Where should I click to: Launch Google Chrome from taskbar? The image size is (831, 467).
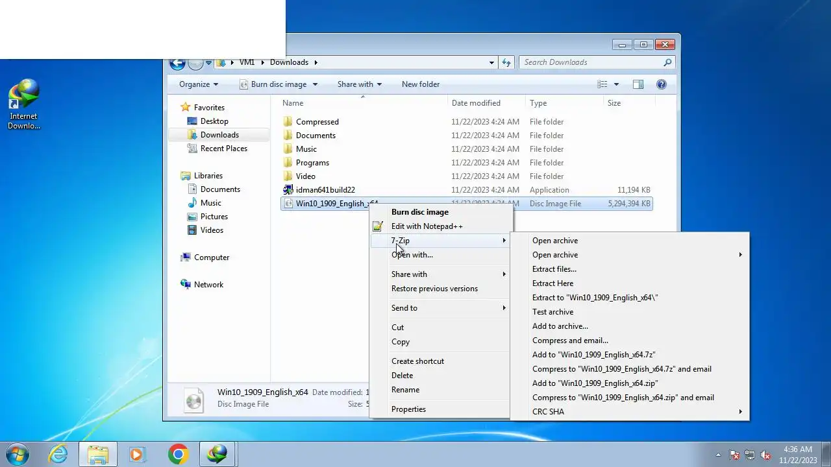(178, 454)
